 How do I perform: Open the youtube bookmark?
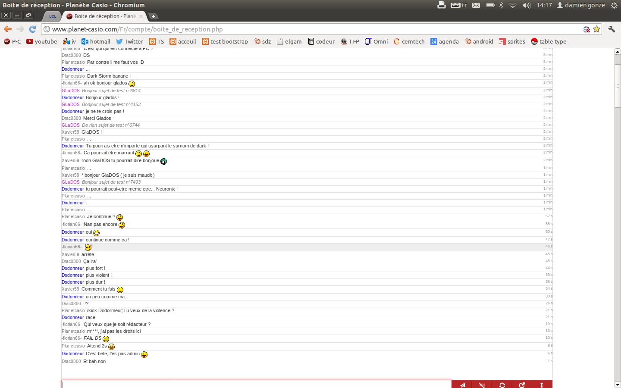[42, 41]
